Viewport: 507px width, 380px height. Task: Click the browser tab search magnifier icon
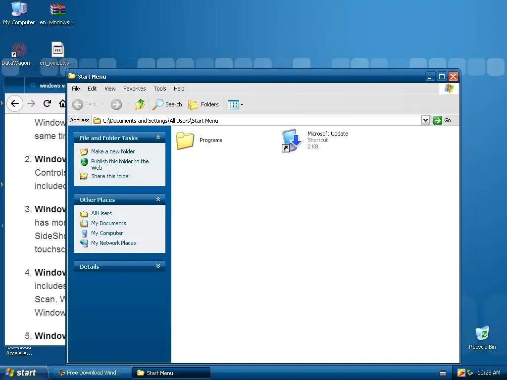point(33,86)
